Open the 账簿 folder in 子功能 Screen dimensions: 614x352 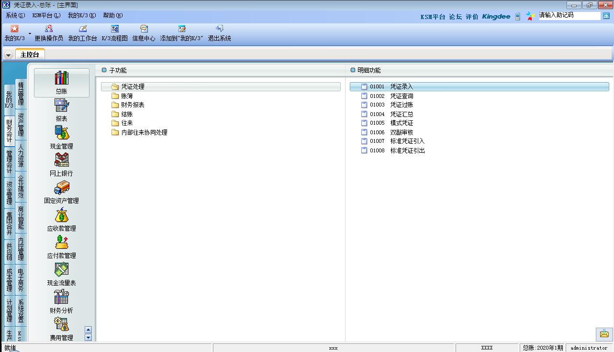click(127, 96)
